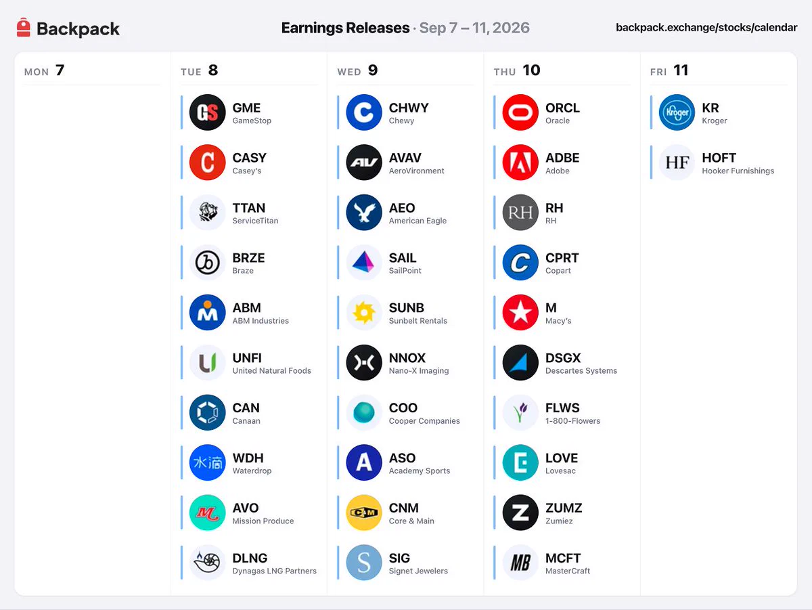Click the RH logo circle
The height and width of the screenshot is (610, 812).
(520, 213)
